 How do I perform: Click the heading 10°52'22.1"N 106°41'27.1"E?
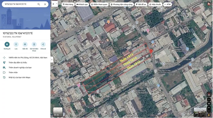pos(18,33)
